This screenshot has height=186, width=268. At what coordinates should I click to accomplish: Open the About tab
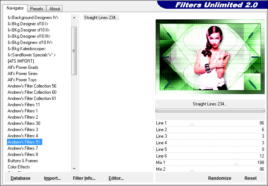point(55,9)
